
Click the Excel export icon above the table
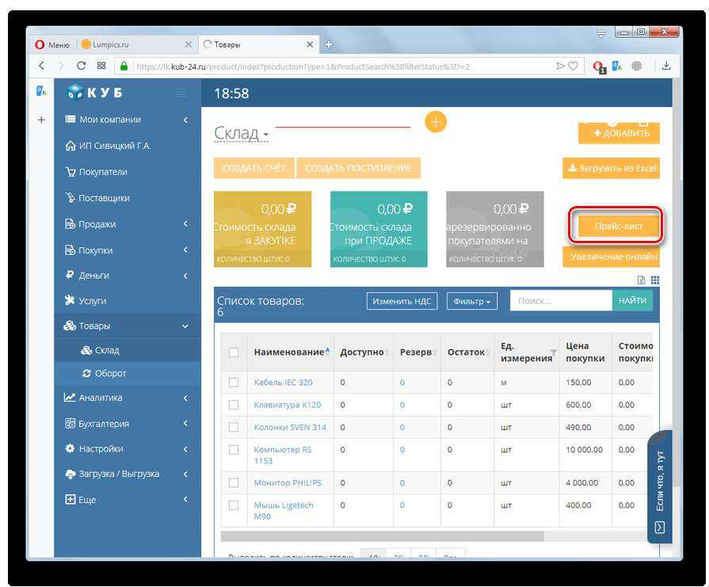click(x=642, y=280)
